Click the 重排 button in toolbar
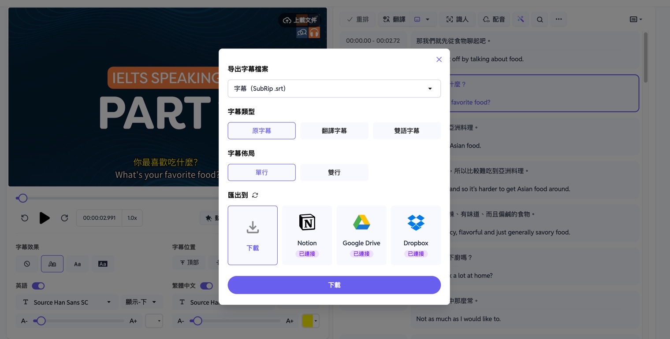 pyautogui.click(x=357, y=19)
